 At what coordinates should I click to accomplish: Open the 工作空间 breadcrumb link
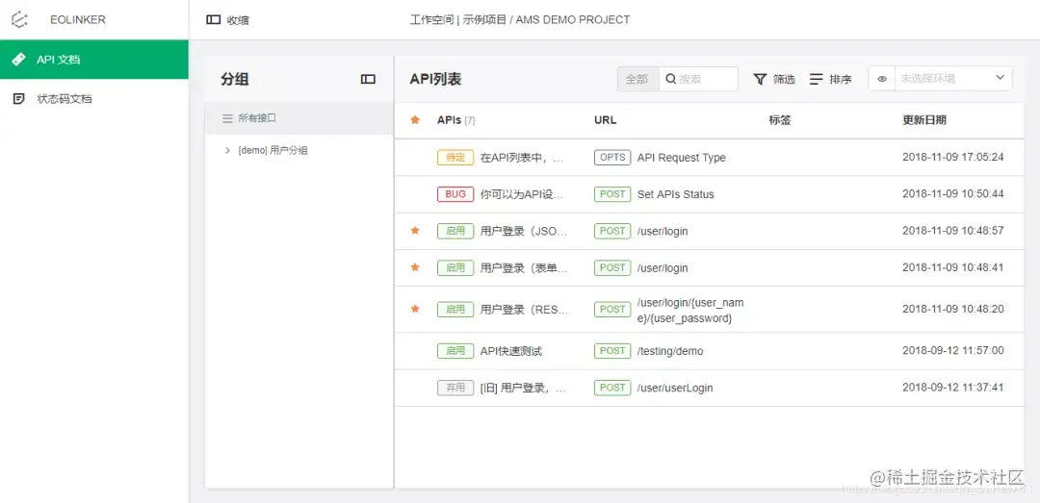point(431,20)
